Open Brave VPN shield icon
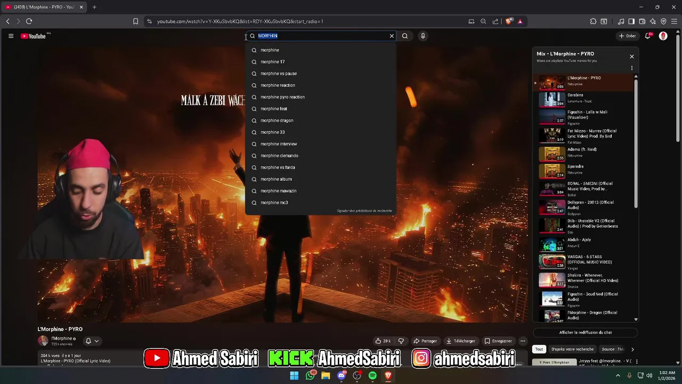The width and height of the screenshot is (682, 384). point(663,21)
